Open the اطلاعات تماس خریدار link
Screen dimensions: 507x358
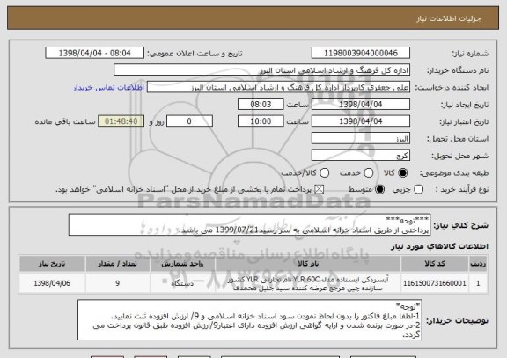[108, 88]
